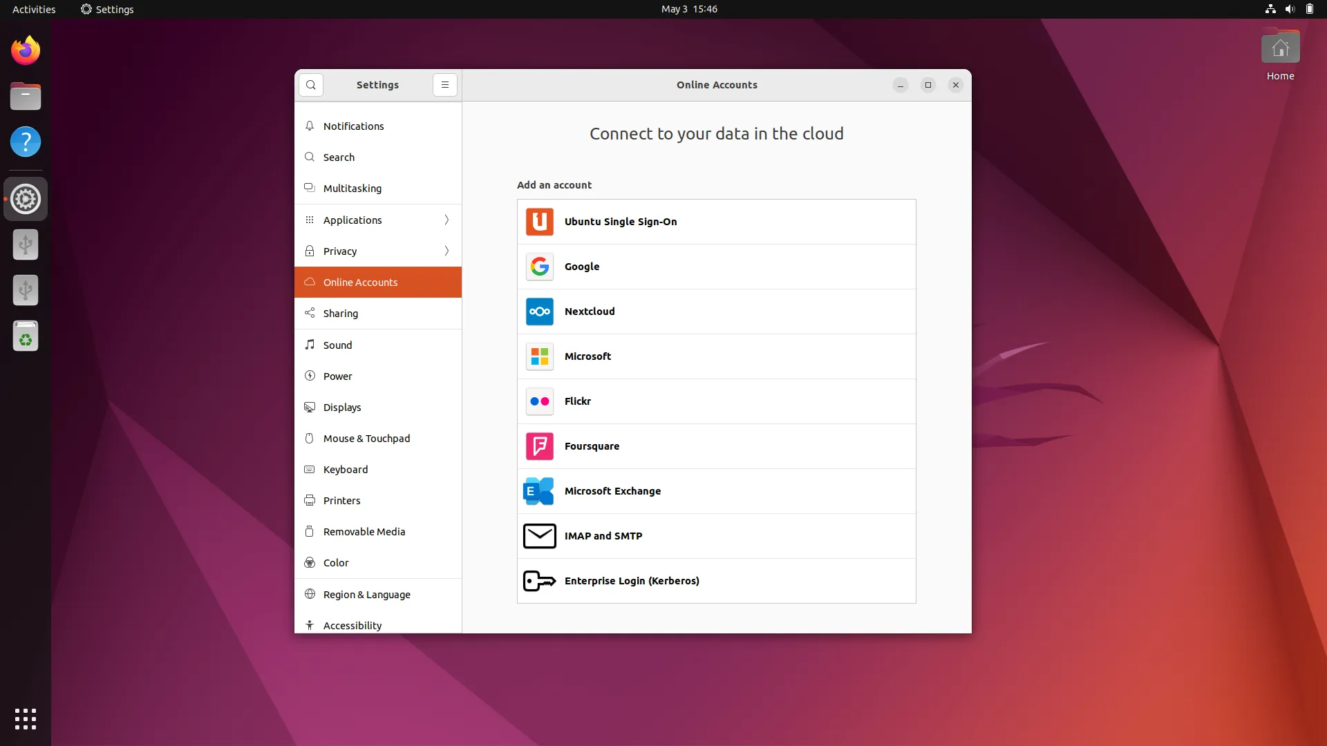Click the Ubuntu Single Sign-On icon
This screenshot has width=1327, height=746.
(x=539, y=222)
